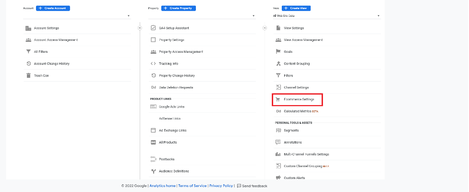The image size is (469, 192).
Task: Open the Goals menu item
Action: pos(327,52)
